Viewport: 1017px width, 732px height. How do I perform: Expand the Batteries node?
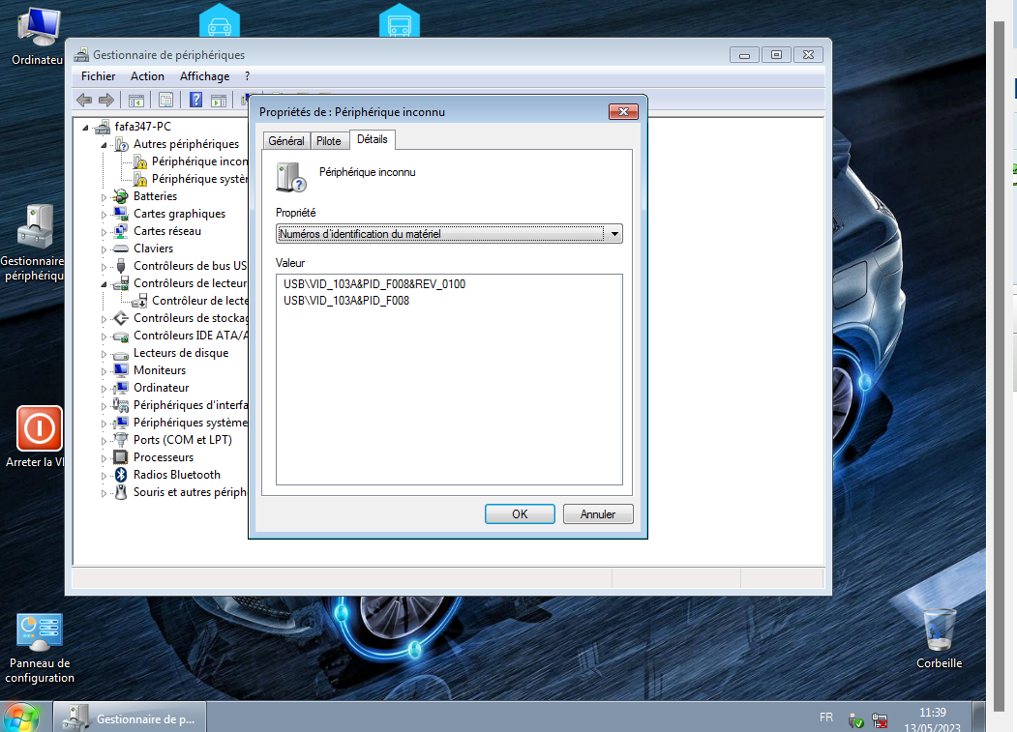click(104, 197)
